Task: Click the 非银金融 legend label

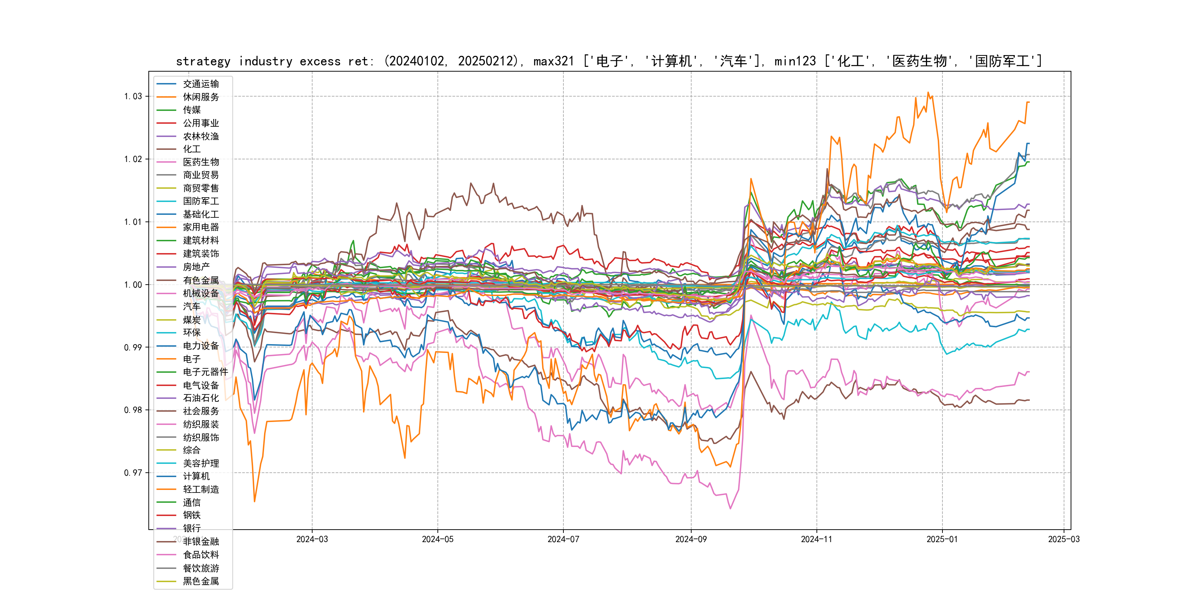Action: coord(201,541)
